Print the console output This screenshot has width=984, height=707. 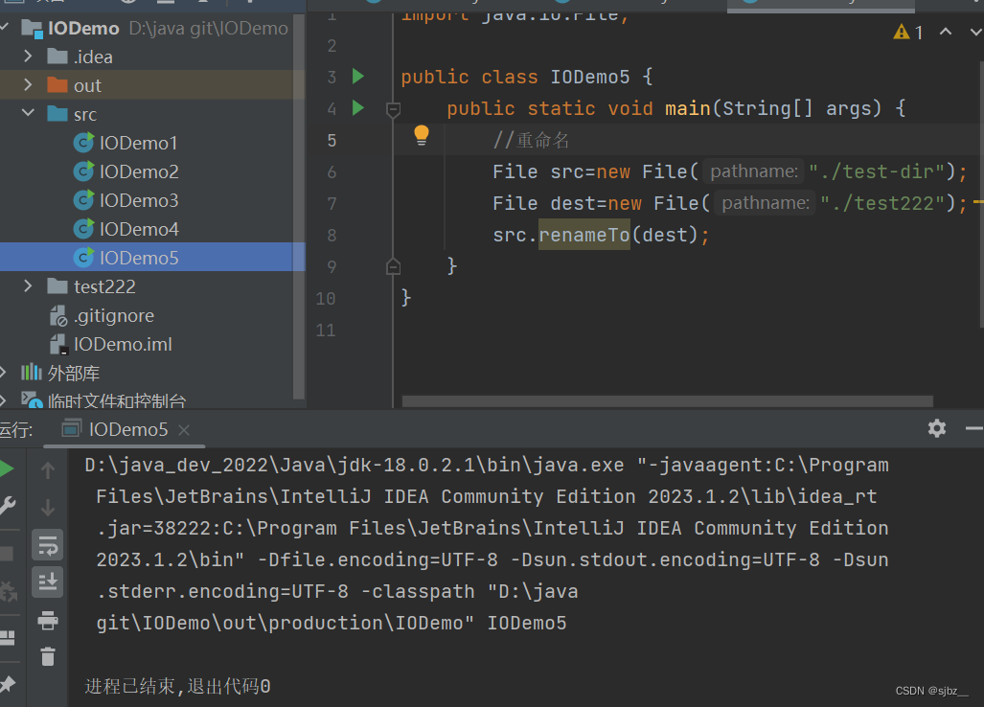point(48,621)
